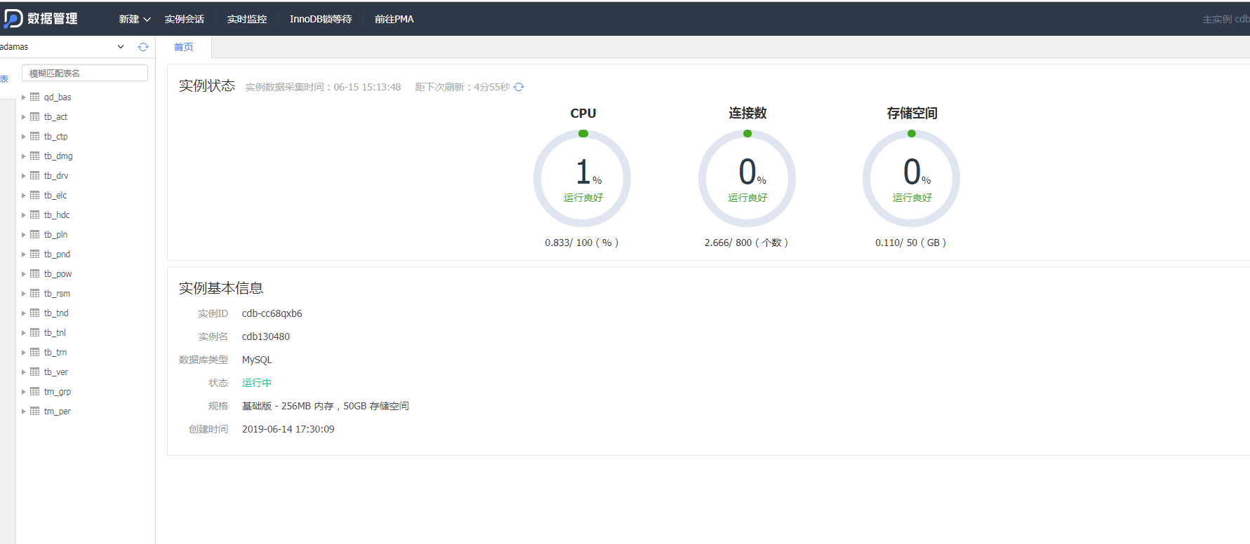The height and width of the screenshot is (544, 1250).
Task: Click table icon for tm_per
Action: [35, 411]
